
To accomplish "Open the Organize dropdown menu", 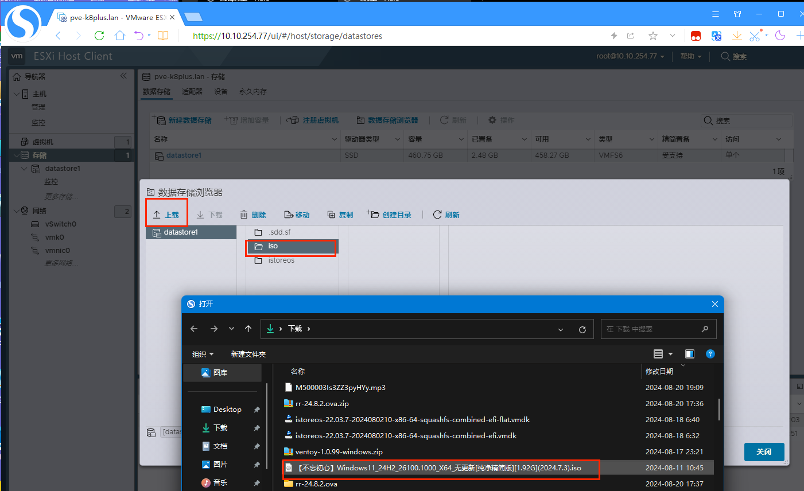I will [203, 354].
